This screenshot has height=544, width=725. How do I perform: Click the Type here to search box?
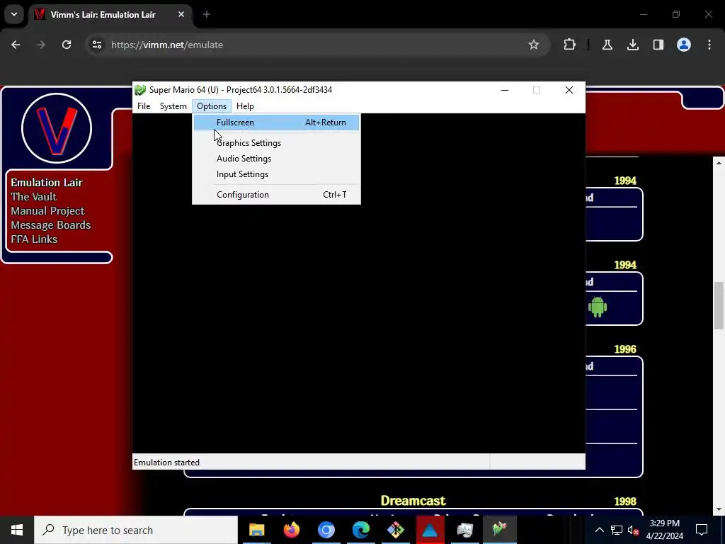point(136,530)
